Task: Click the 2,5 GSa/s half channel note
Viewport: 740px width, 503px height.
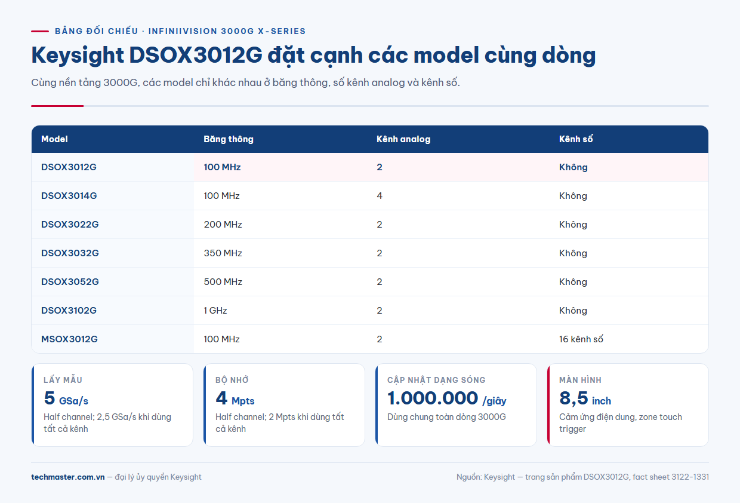Action: [x=107, y=423]
